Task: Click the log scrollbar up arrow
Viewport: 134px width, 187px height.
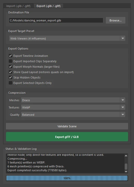Action: pos(126,156)
